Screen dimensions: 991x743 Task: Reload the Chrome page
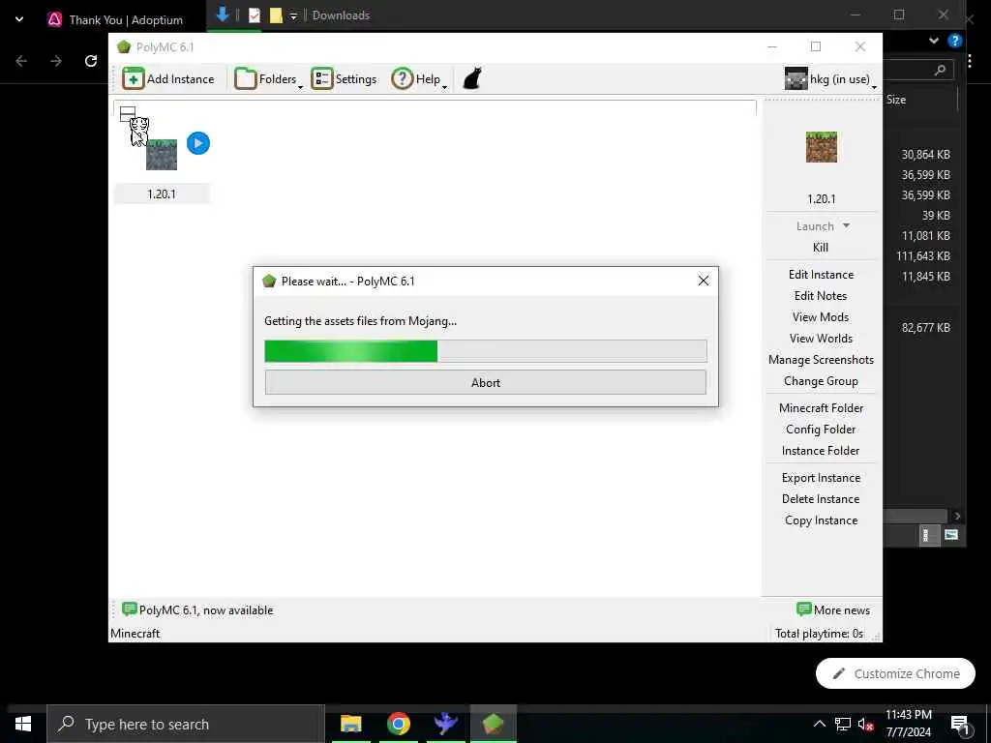click(x=91, y=61)
